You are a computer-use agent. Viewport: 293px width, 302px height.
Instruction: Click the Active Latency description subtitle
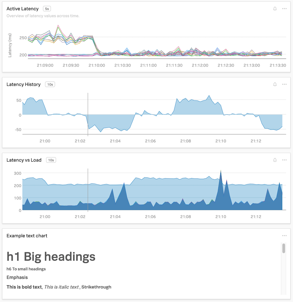tap(43, 16)
